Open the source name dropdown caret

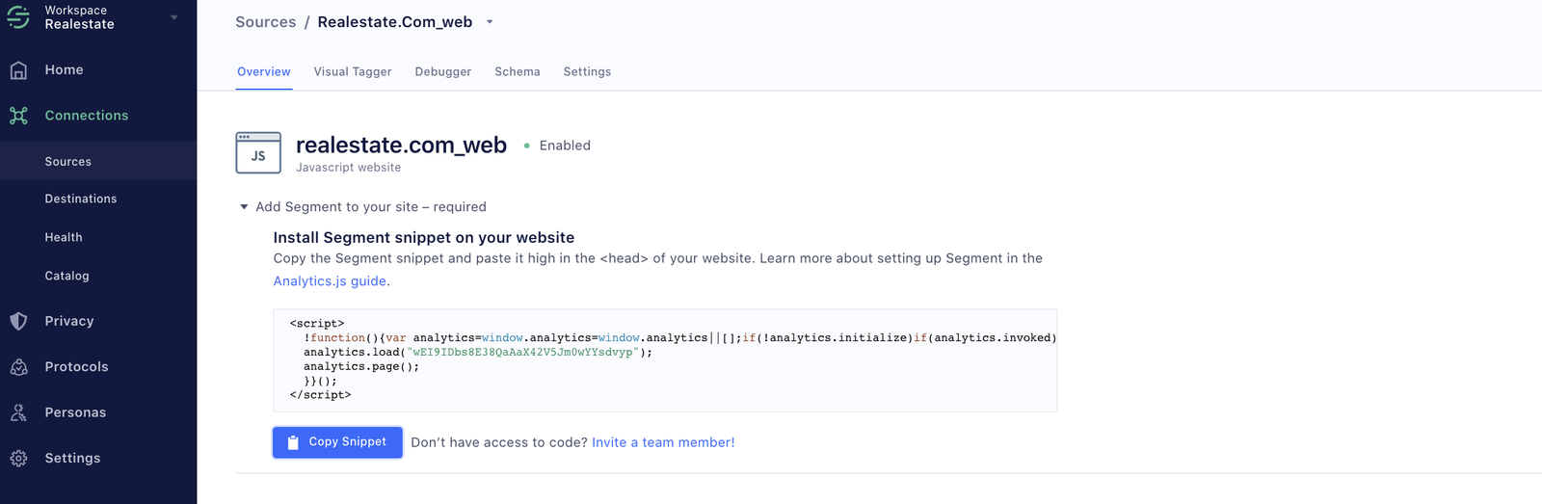click(x=490, y=22)
